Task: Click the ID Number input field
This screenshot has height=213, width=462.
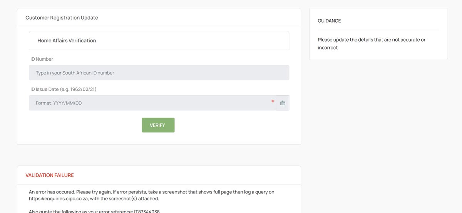Action: tap(159, 73)
